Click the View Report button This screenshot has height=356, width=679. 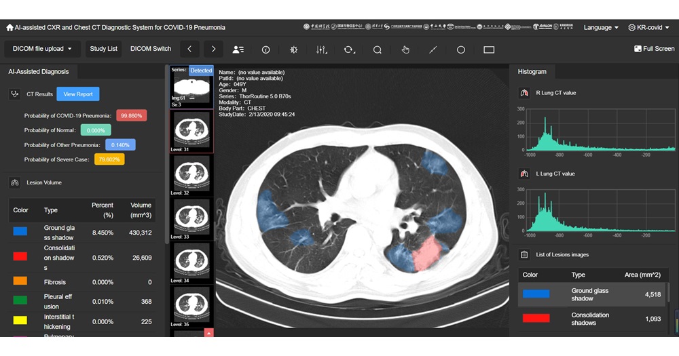[x=78, y=94]
